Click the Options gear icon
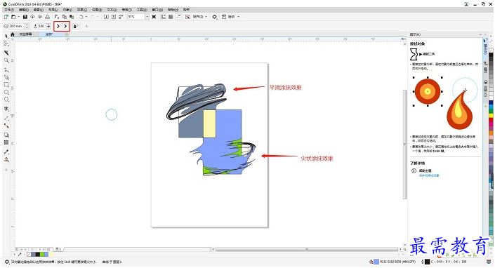The height and width of the screenshot is (268, 495). tap(215, 17)
